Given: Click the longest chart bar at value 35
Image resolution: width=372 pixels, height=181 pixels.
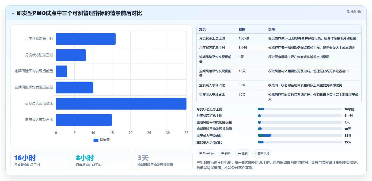Looking at the screenshot, I should [121, 104].
